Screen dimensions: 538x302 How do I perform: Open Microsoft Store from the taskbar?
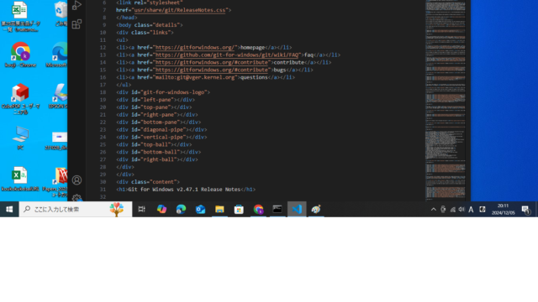pos(239,209)
